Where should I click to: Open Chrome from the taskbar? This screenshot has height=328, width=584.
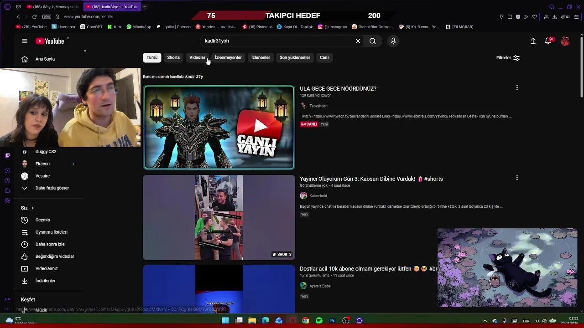306,321
